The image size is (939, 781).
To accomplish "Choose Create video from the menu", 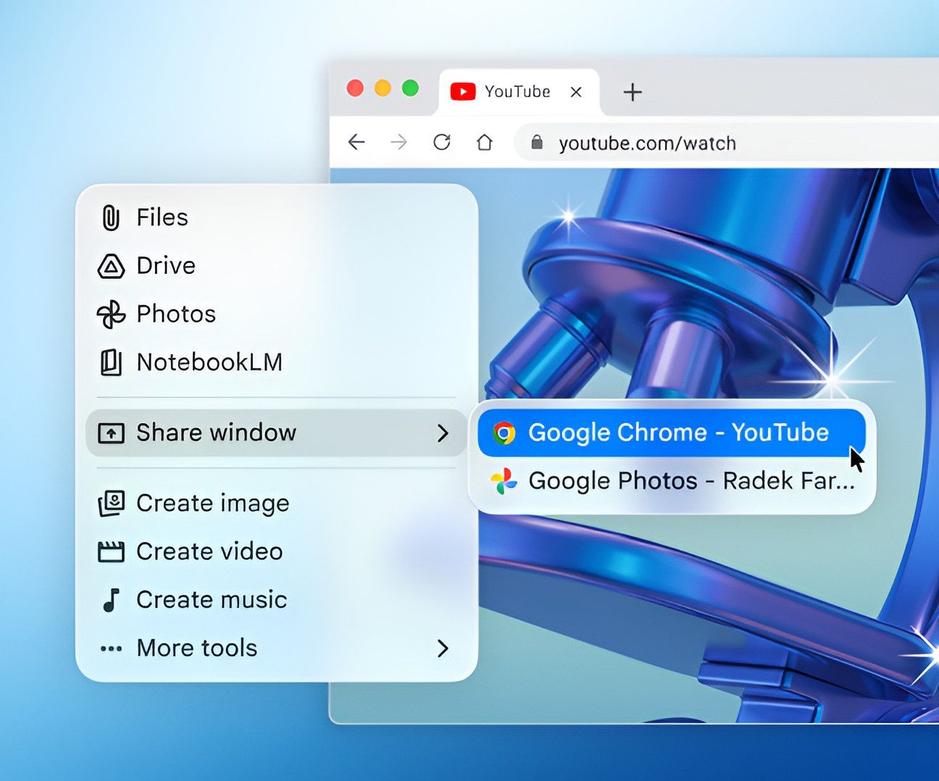I will click(277, 552).
